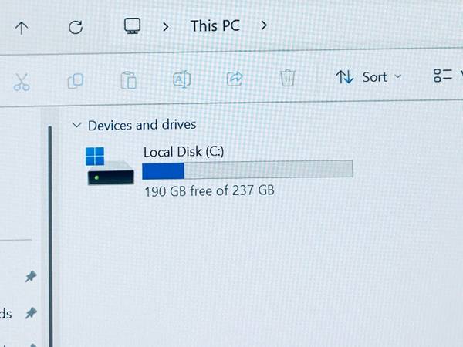Refresh the This PC view
463x347 pixels.
pyautogui.click(x=76, y=27)
